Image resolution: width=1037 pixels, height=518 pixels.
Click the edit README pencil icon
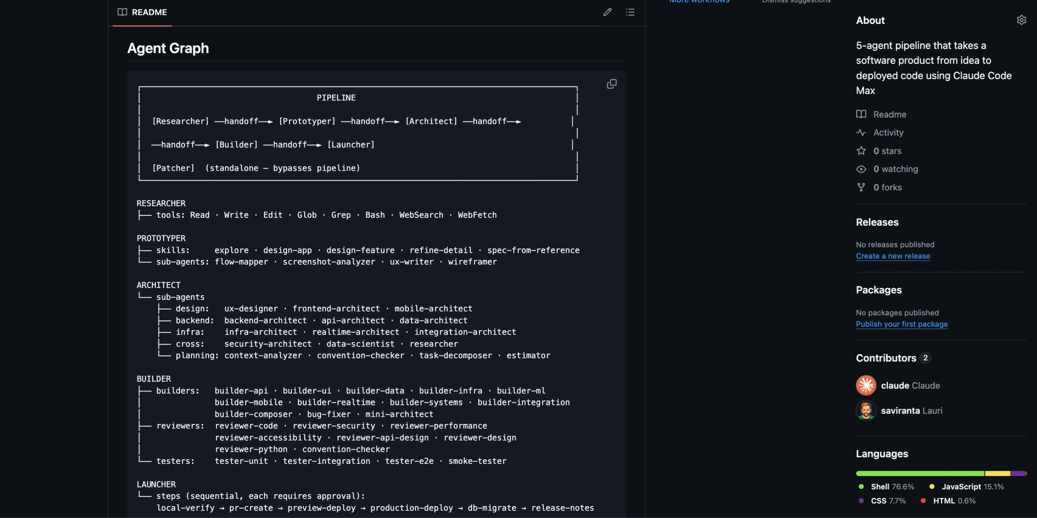(x=607, y=12)
